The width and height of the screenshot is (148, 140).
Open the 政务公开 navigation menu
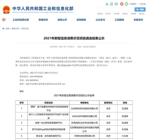pos(62,20)
